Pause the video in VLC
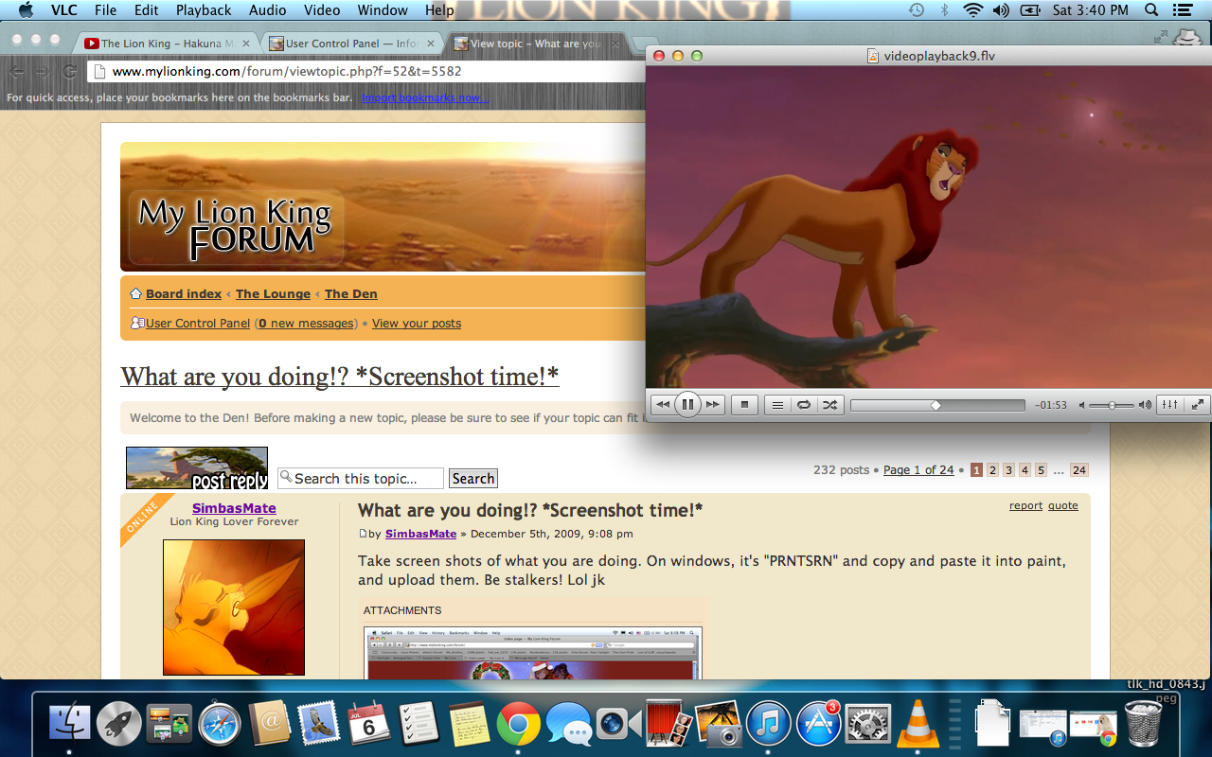 (687, 405)
